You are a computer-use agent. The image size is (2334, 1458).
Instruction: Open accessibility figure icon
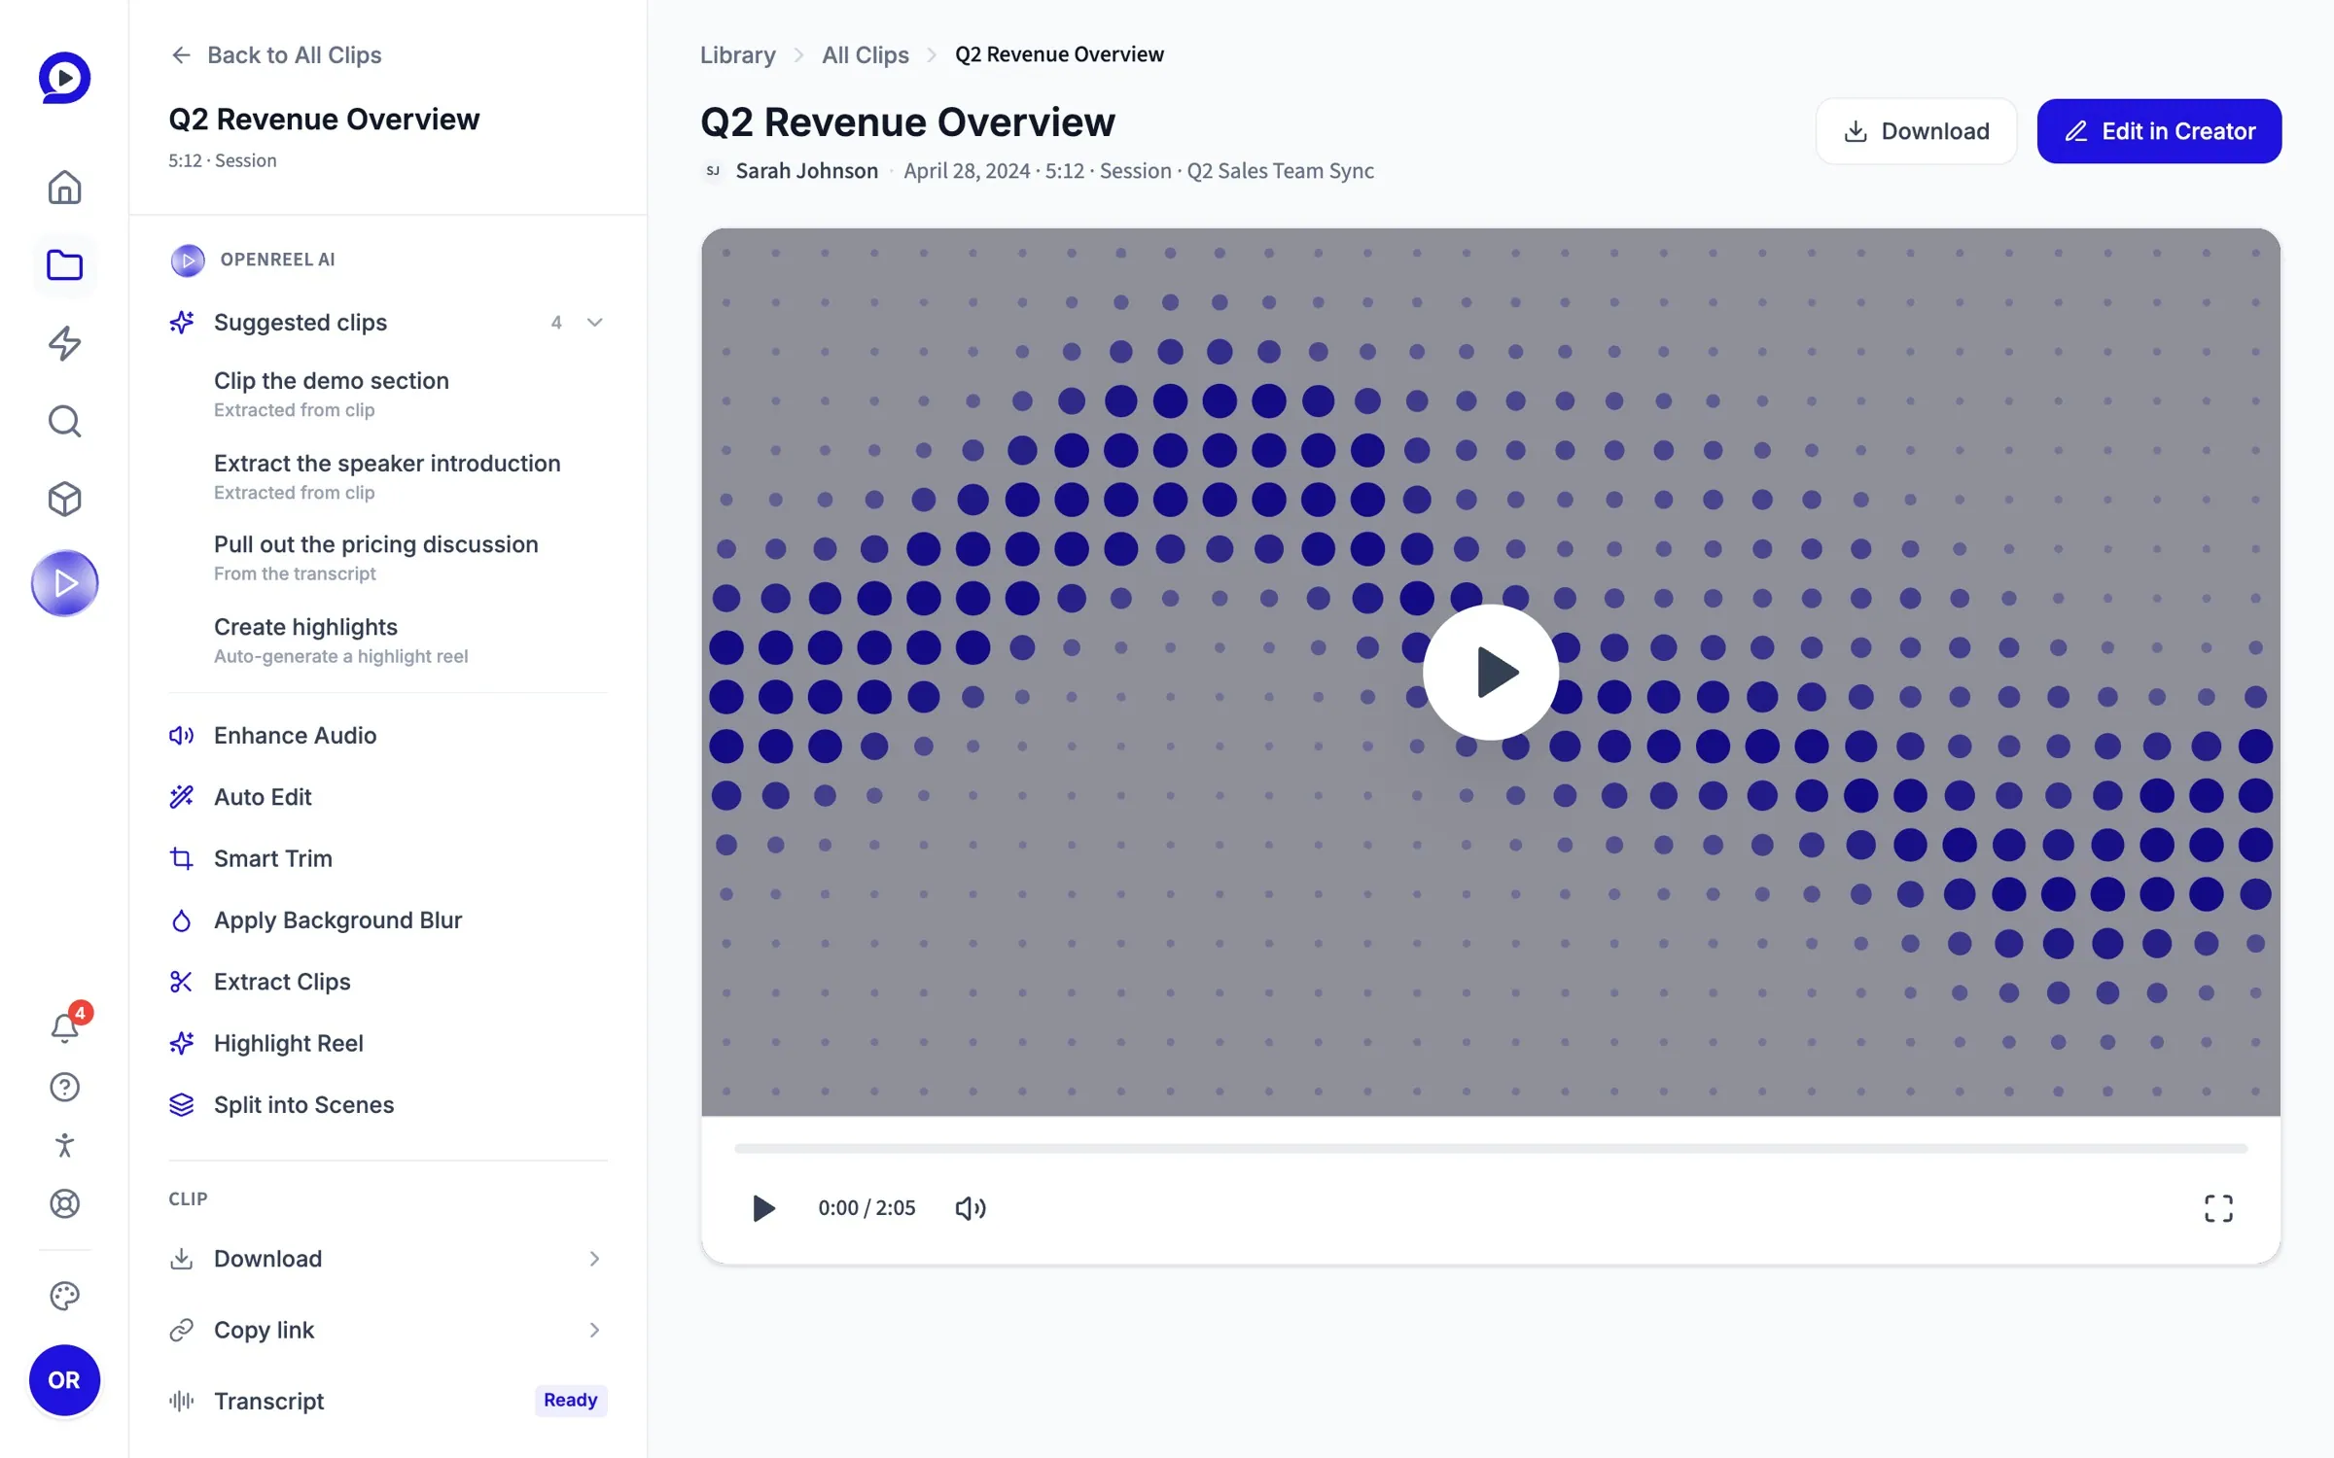pos(64,1145)
